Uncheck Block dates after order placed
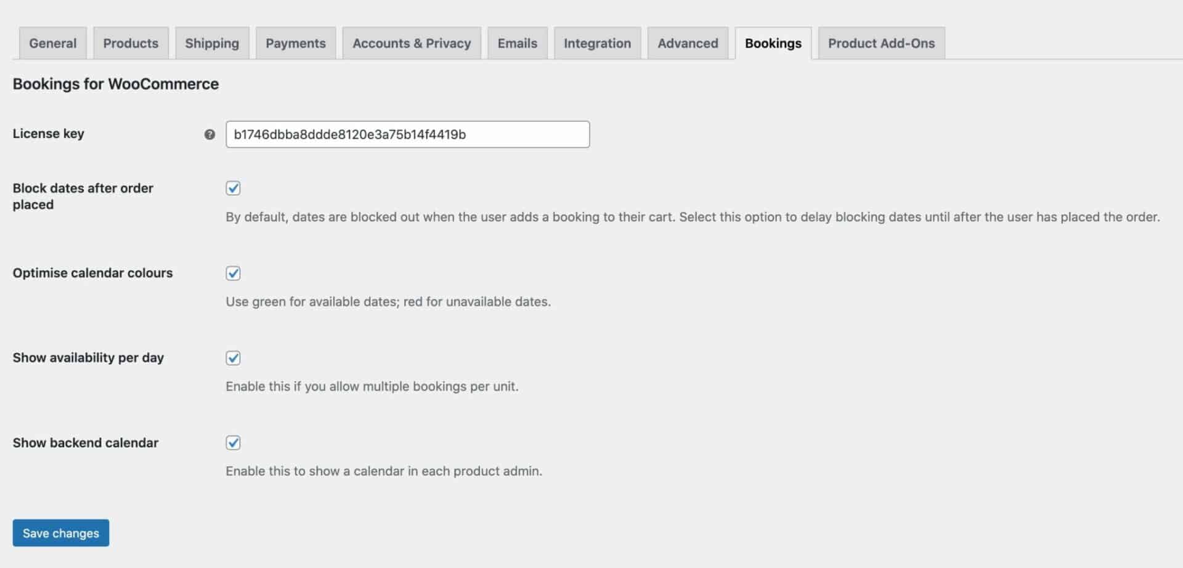Screen dimensions: 1183x568 [233, 188]
